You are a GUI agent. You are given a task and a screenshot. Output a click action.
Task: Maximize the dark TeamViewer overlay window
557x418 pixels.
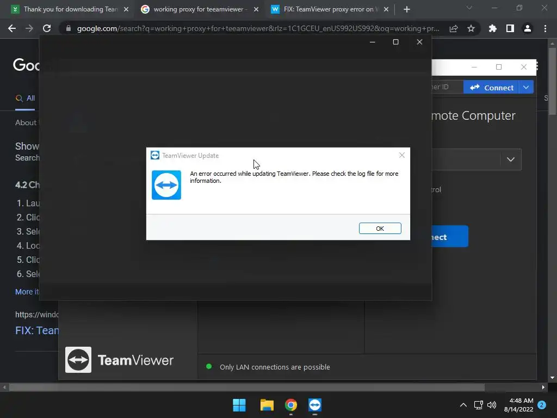click(x=395, y=42)
